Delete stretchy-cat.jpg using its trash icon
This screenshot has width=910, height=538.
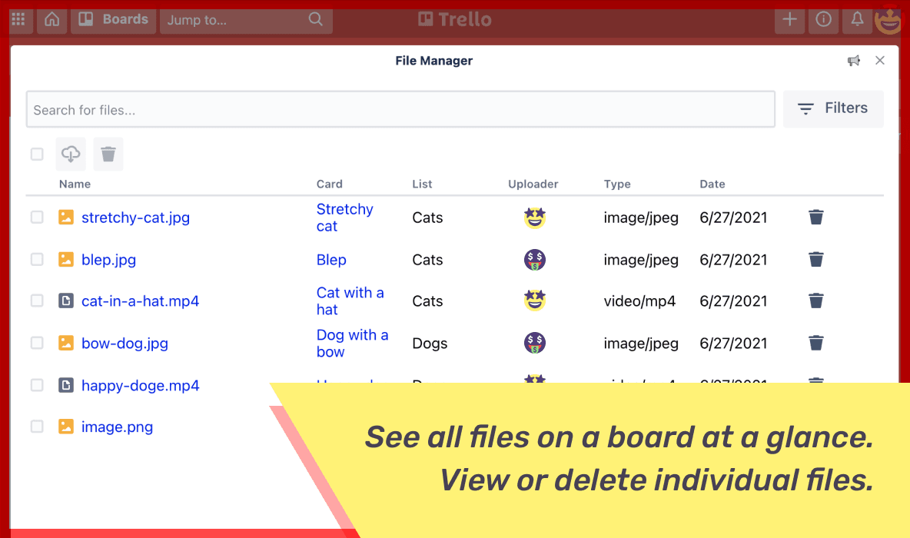[815, 218]
